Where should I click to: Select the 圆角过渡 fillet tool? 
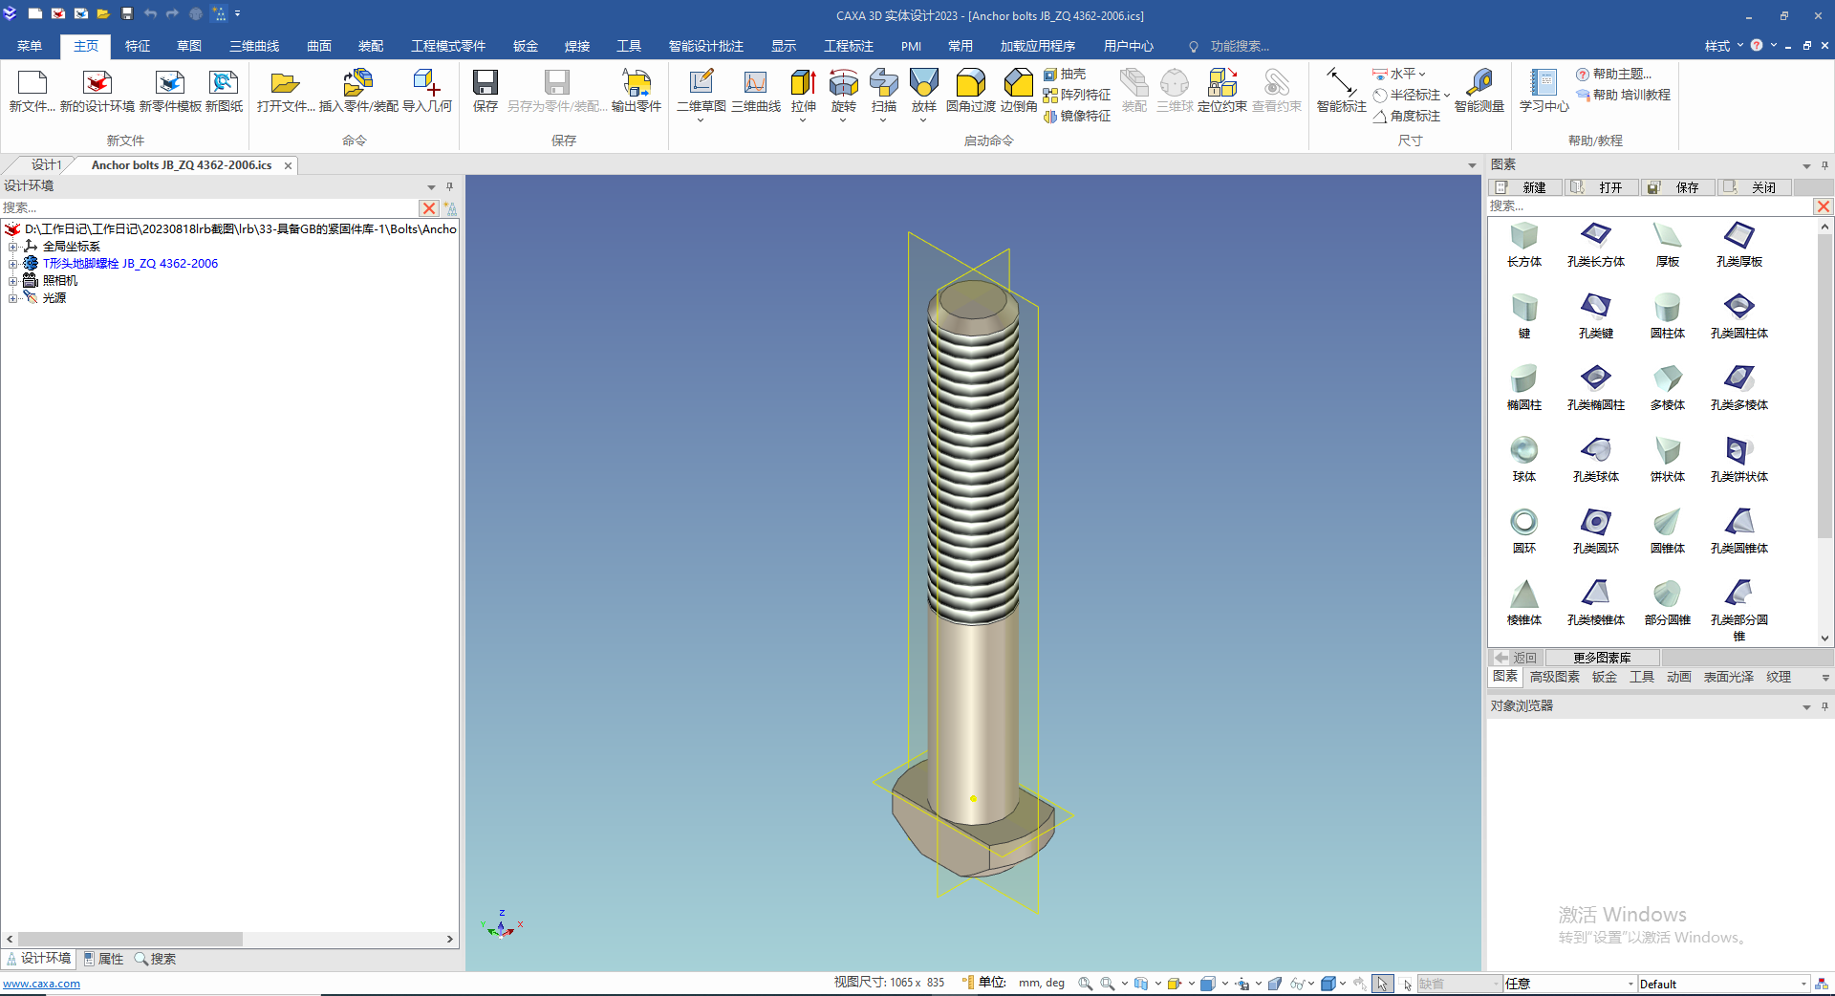point(970,85)
